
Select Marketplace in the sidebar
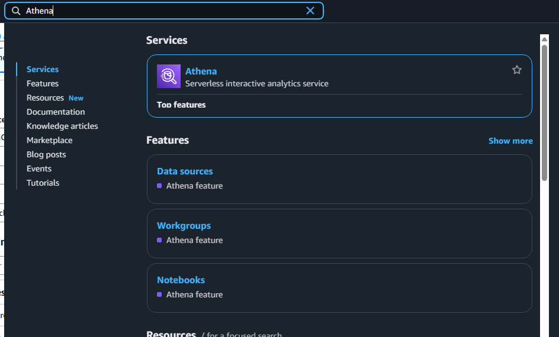pos(50,141)
